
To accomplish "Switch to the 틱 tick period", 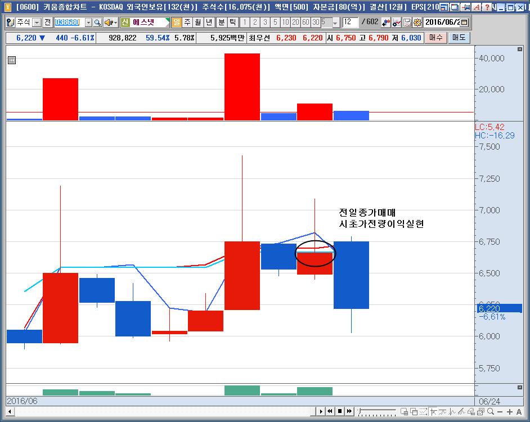I will (x=232, y=23).
